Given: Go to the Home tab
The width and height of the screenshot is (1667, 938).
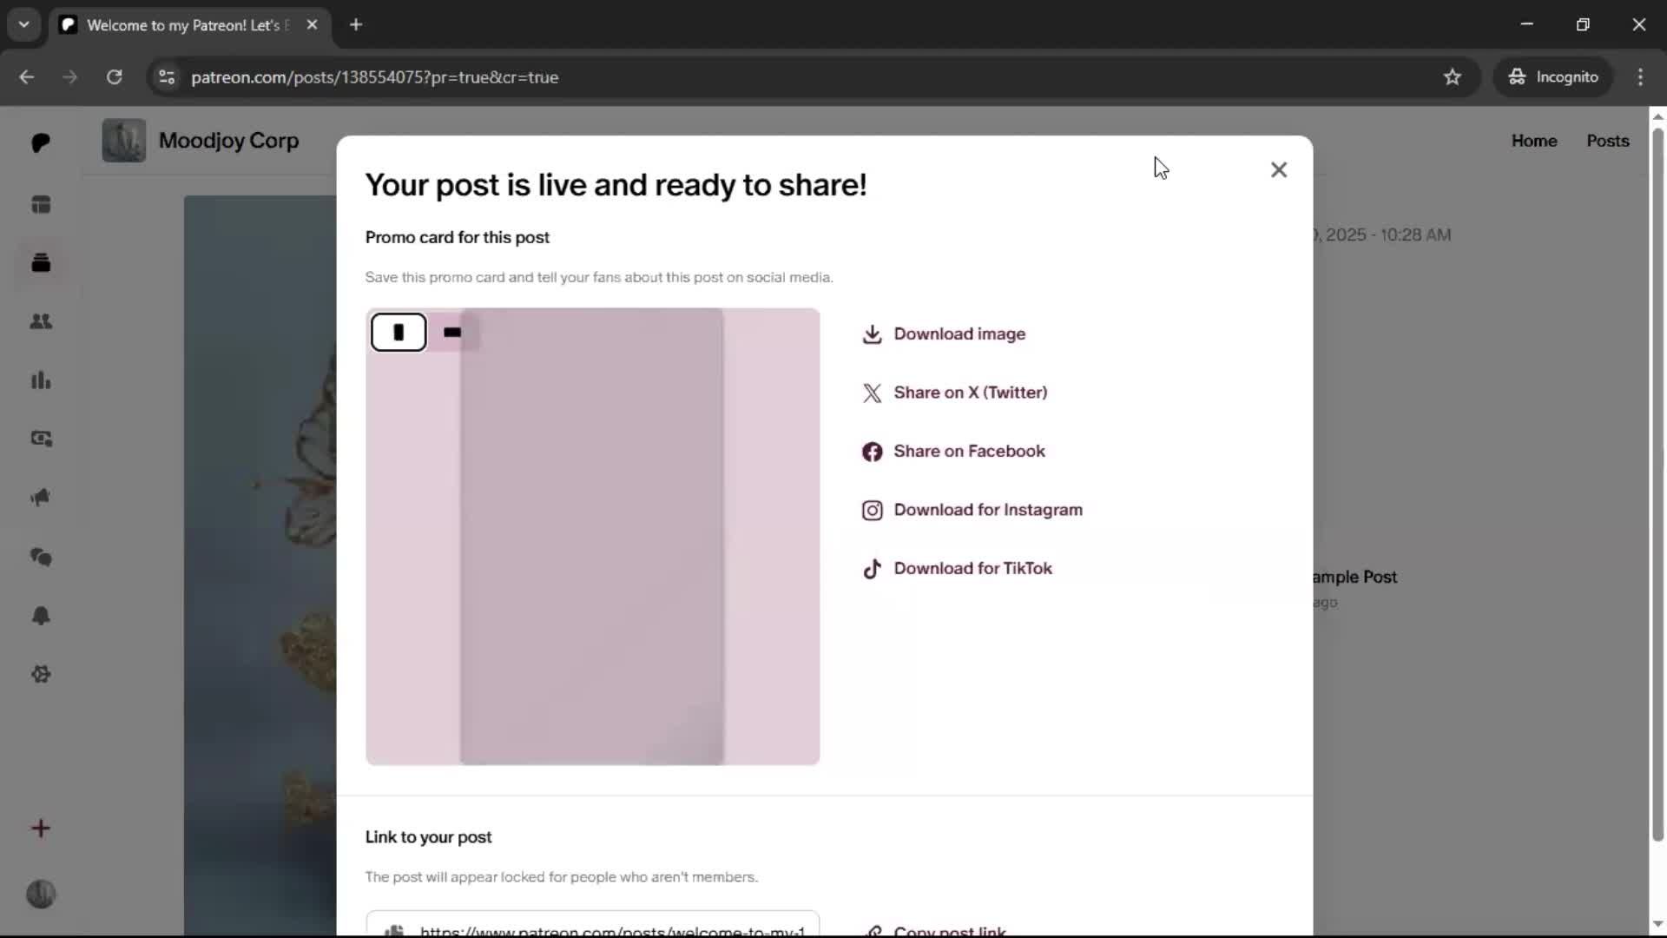Looking at the screenshot, I should coord(1533,141).
